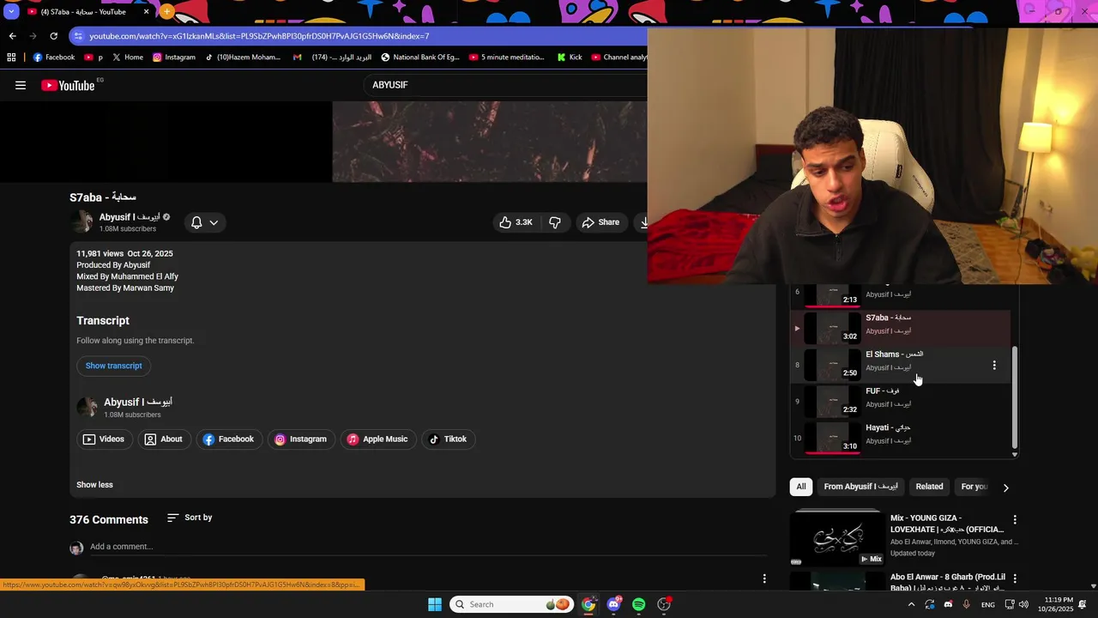The height and width of the screenshot is (618, 1098).
Task: Open the notification bell dropdown for Abyusif
Action: 204,222
